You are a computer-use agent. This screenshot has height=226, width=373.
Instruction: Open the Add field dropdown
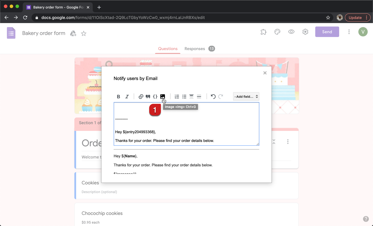pyautogui.click(x=246, y=97)
